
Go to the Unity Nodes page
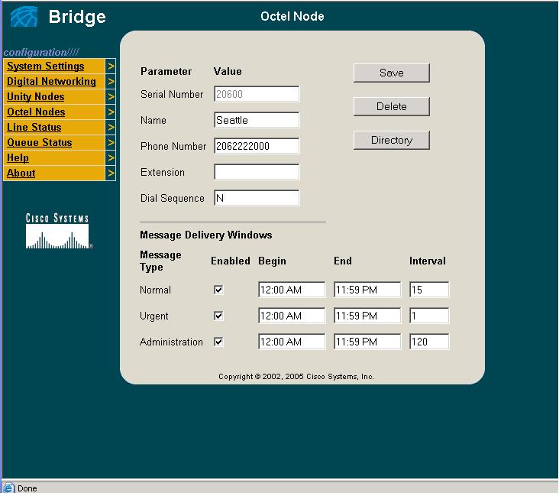[36, 97]
